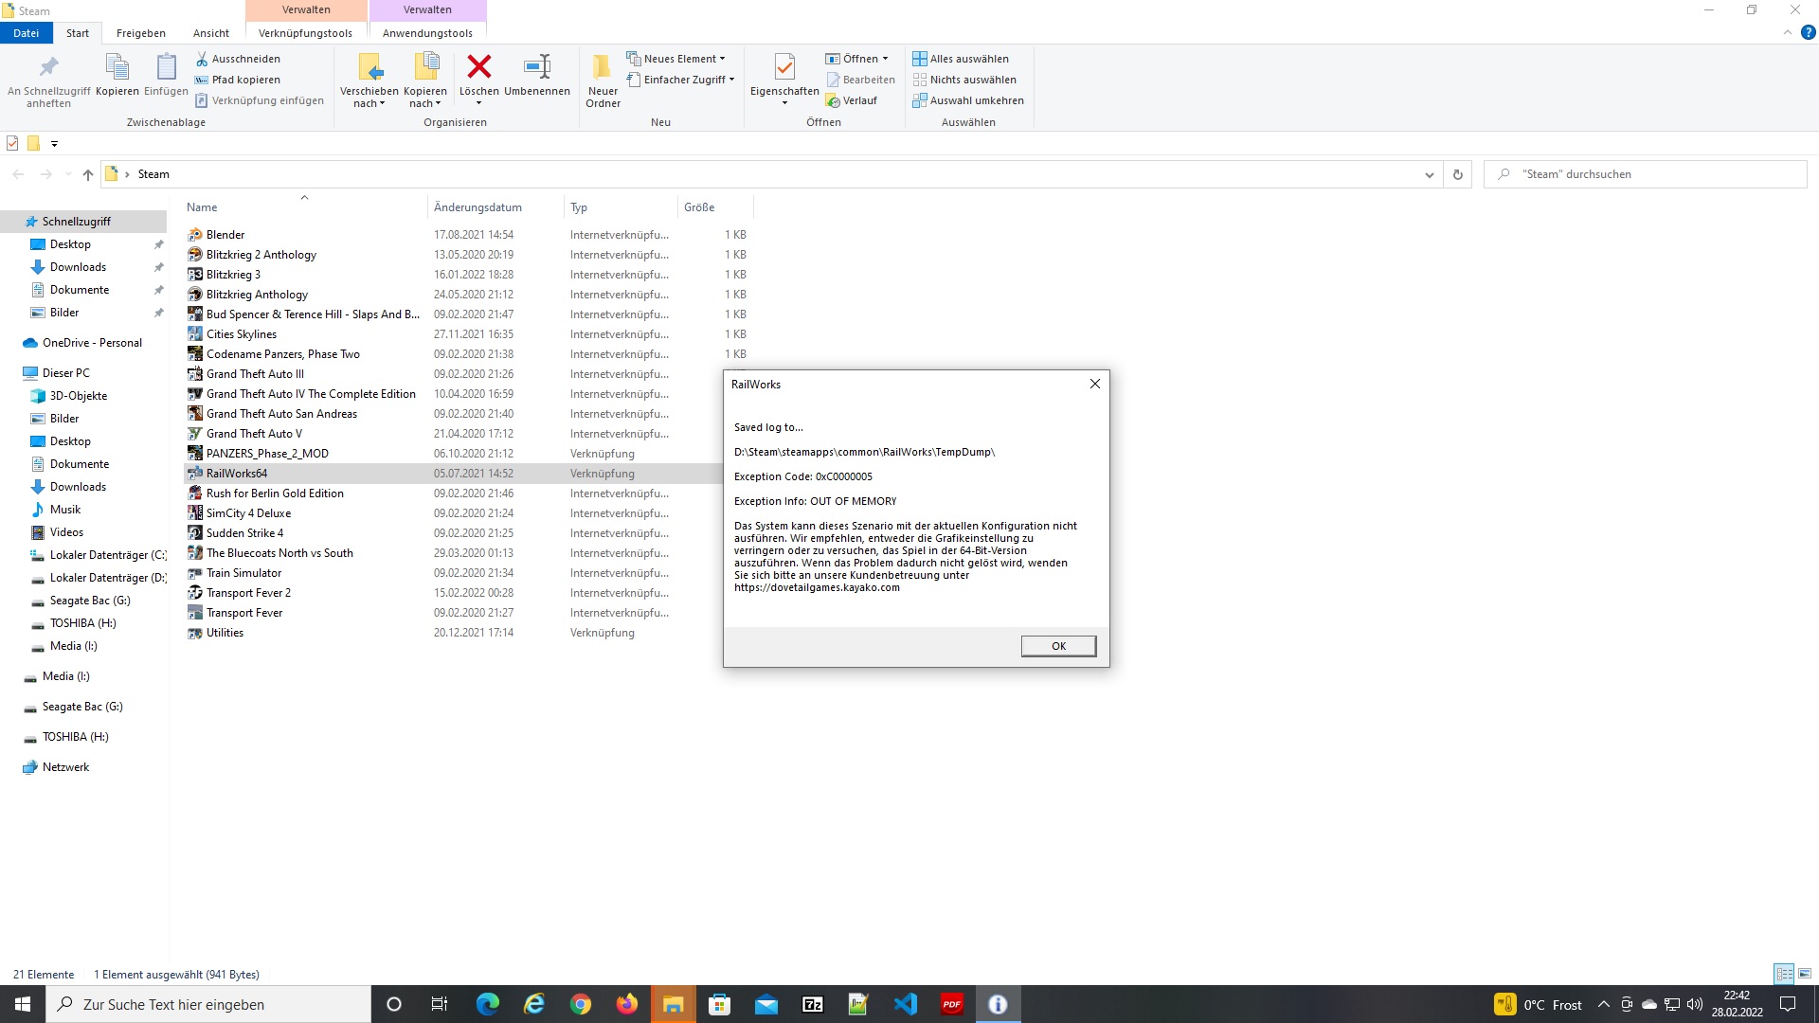Click the Kopieren icon in Zwischenablage
Viewport: 1819px width, 1023px height.
coord(117,67)
